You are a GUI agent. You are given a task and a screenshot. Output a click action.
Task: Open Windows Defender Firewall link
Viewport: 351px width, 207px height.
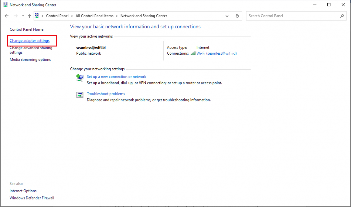click(32, 198)
